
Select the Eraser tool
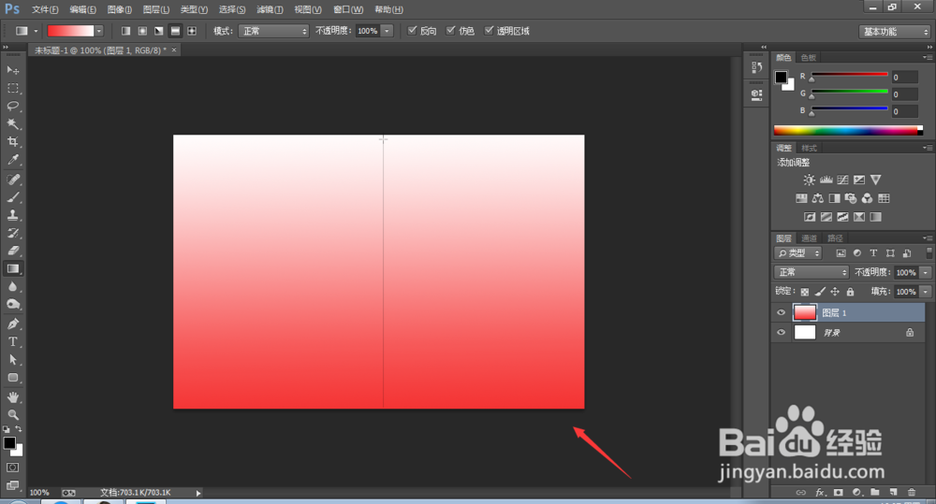[x=12, y=252]
